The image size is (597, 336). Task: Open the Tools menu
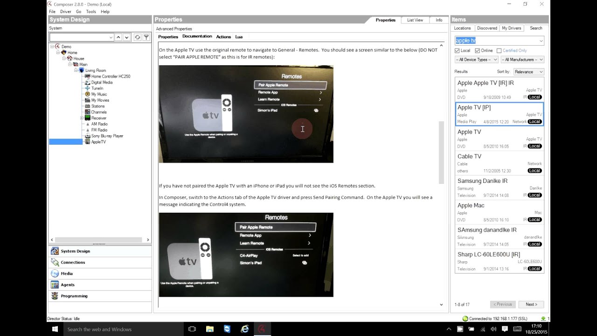pyautogui.click(x=91, y=11)
